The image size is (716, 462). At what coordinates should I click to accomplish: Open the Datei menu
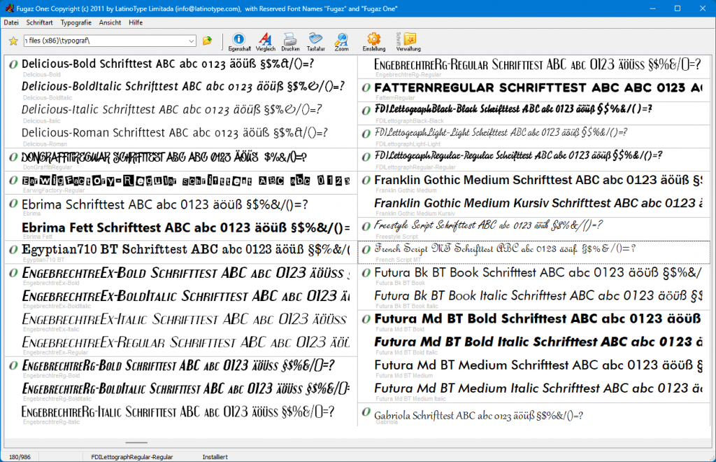pyautogui.click(x=11, y=22)
